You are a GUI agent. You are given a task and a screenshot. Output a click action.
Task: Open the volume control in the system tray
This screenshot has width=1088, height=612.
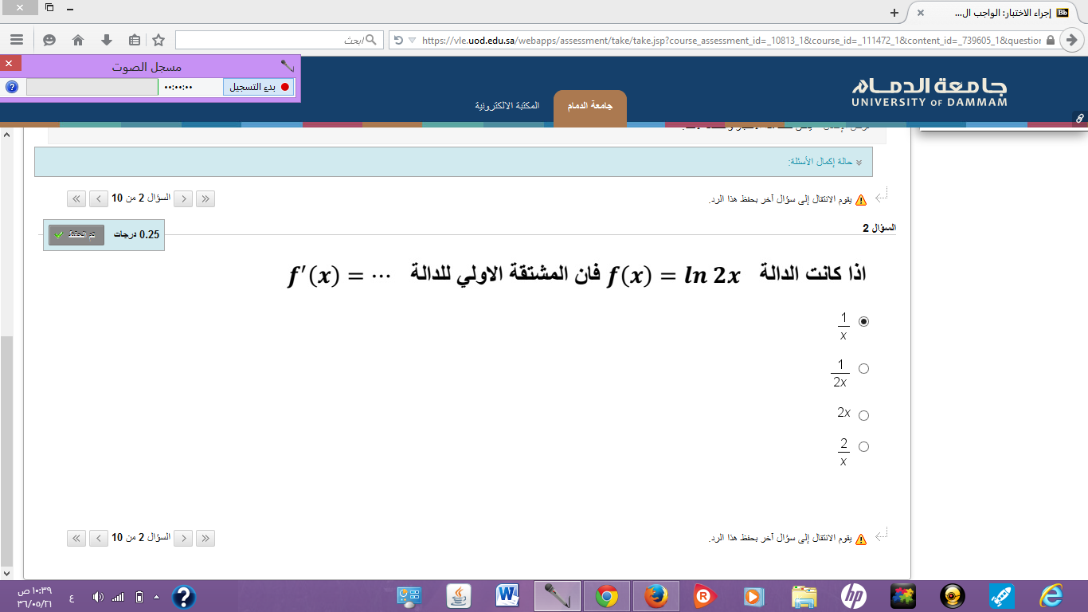(x=98, y=597)
